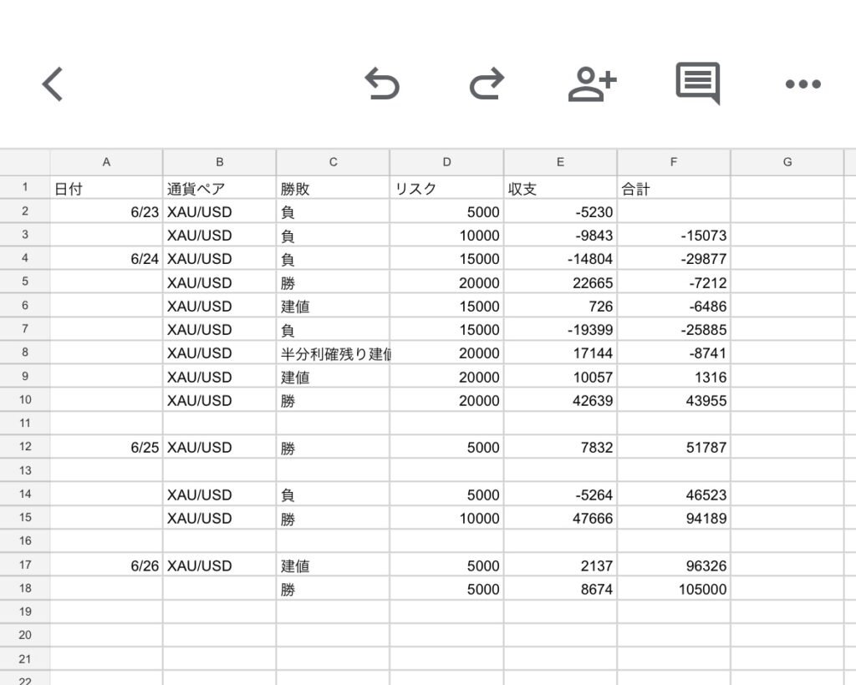This screenshot has width=856, height=685.
Task: Select the cell with 1316
Action: [x=674, y=377]
